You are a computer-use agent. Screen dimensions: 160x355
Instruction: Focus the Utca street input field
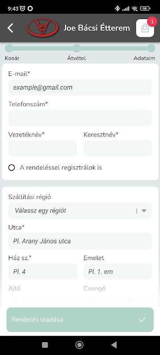tap(80, 241)
